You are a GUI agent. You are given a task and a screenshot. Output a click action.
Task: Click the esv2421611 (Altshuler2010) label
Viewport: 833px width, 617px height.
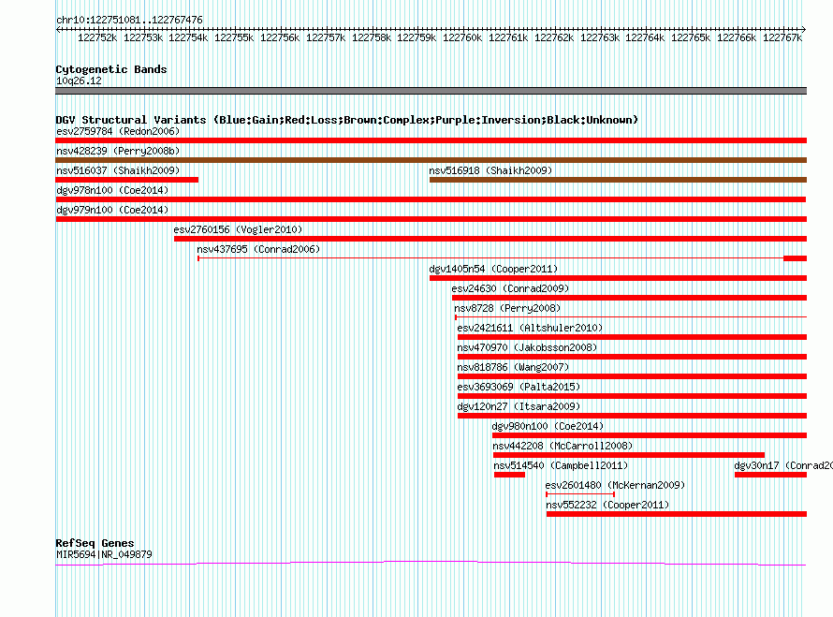[x=530, y=328]
